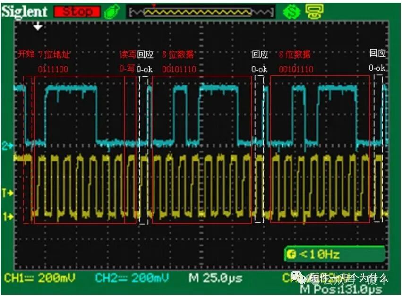Click the red Stop status indicator

pos(77,11)
